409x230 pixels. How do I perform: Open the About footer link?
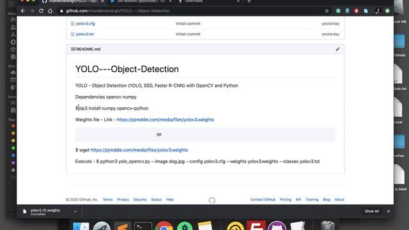point(339,199)
